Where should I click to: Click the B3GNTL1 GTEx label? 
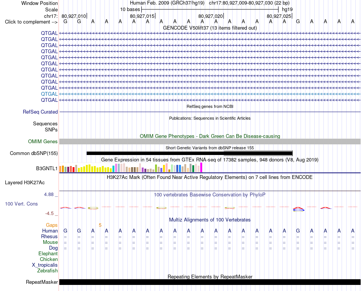tap(47, 169)
